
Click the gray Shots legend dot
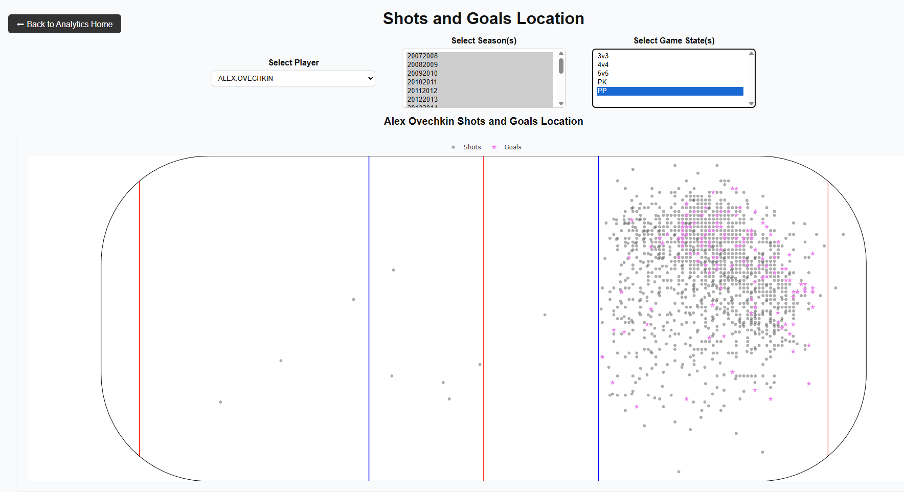click(453, 147)
